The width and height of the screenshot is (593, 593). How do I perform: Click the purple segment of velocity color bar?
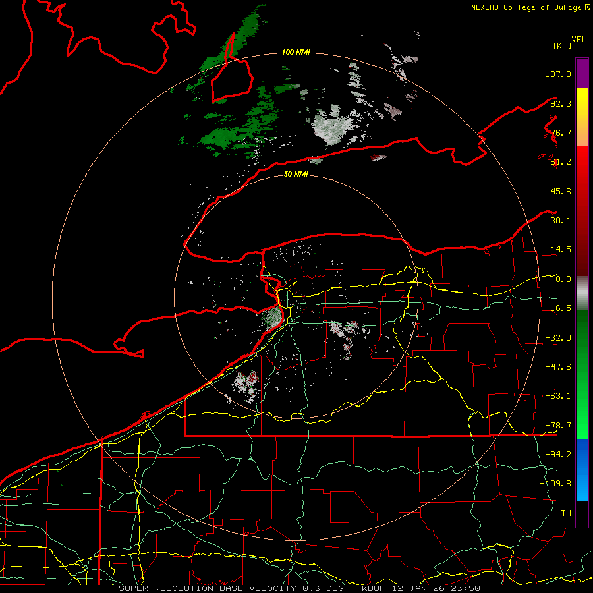point(582,73)
